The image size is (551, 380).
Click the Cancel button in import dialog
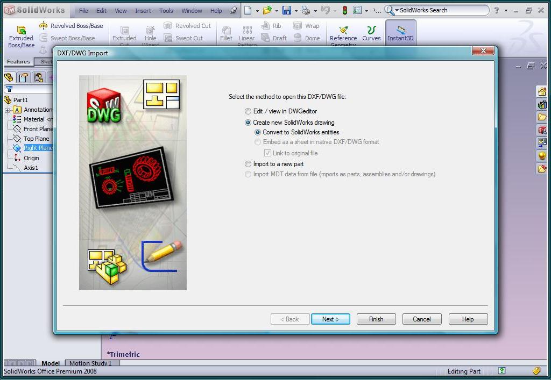422,319
